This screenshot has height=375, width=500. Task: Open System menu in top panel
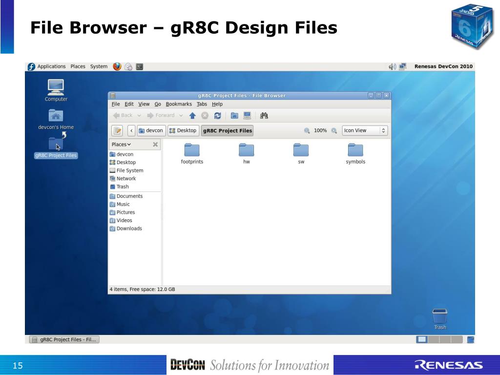[99, 66]
